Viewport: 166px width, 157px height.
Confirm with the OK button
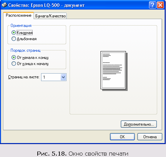click(122, 137)
